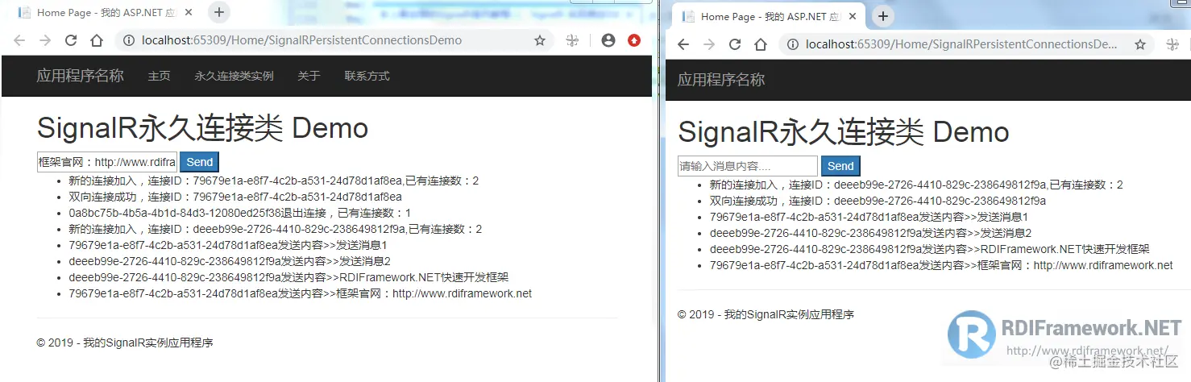The image size is (1191, 382).
Task: Open Home page icon in right browser
Action: [761, 44]
